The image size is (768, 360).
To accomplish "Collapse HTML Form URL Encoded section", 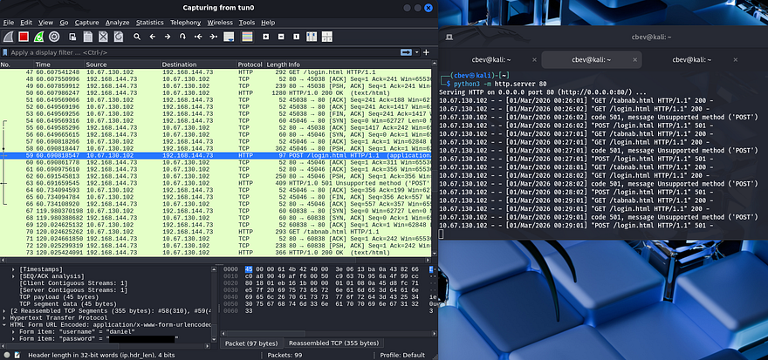I will pos(5,324).
